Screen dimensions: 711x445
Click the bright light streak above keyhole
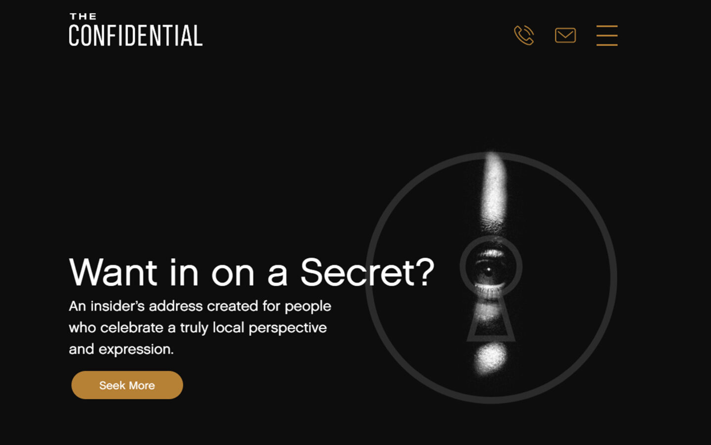pyautogui.click(x=494, y=188)
